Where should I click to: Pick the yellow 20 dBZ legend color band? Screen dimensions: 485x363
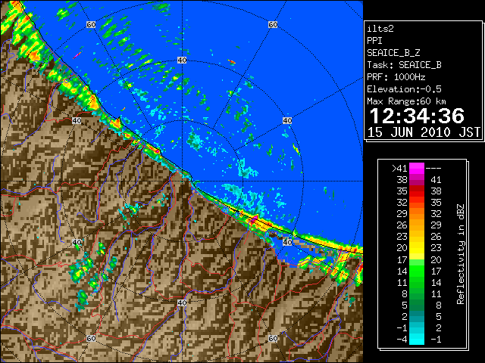click(x=417, y=248)
